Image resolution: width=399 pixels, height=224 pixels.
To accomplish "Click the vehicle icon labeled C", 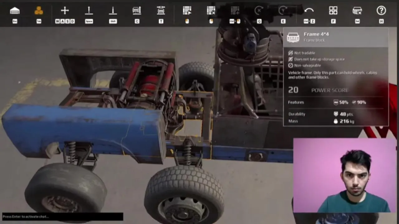I will click(137, 11).
